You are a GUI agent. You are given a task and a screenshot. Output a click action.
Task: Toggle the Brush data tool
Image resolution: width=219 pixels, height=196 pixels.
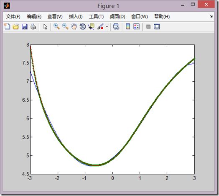[x=100, y=26]
